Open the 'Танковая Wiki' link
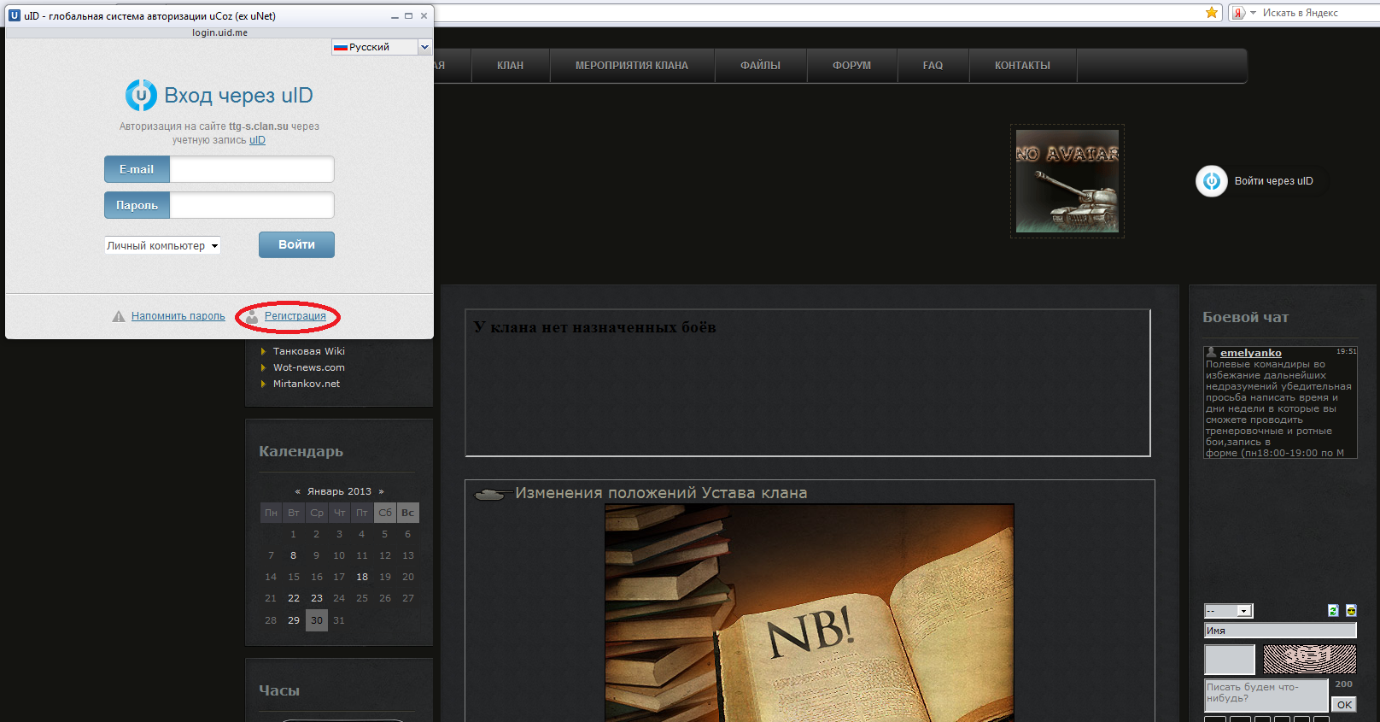This screenshot has width=1380, height=722. 309,351
